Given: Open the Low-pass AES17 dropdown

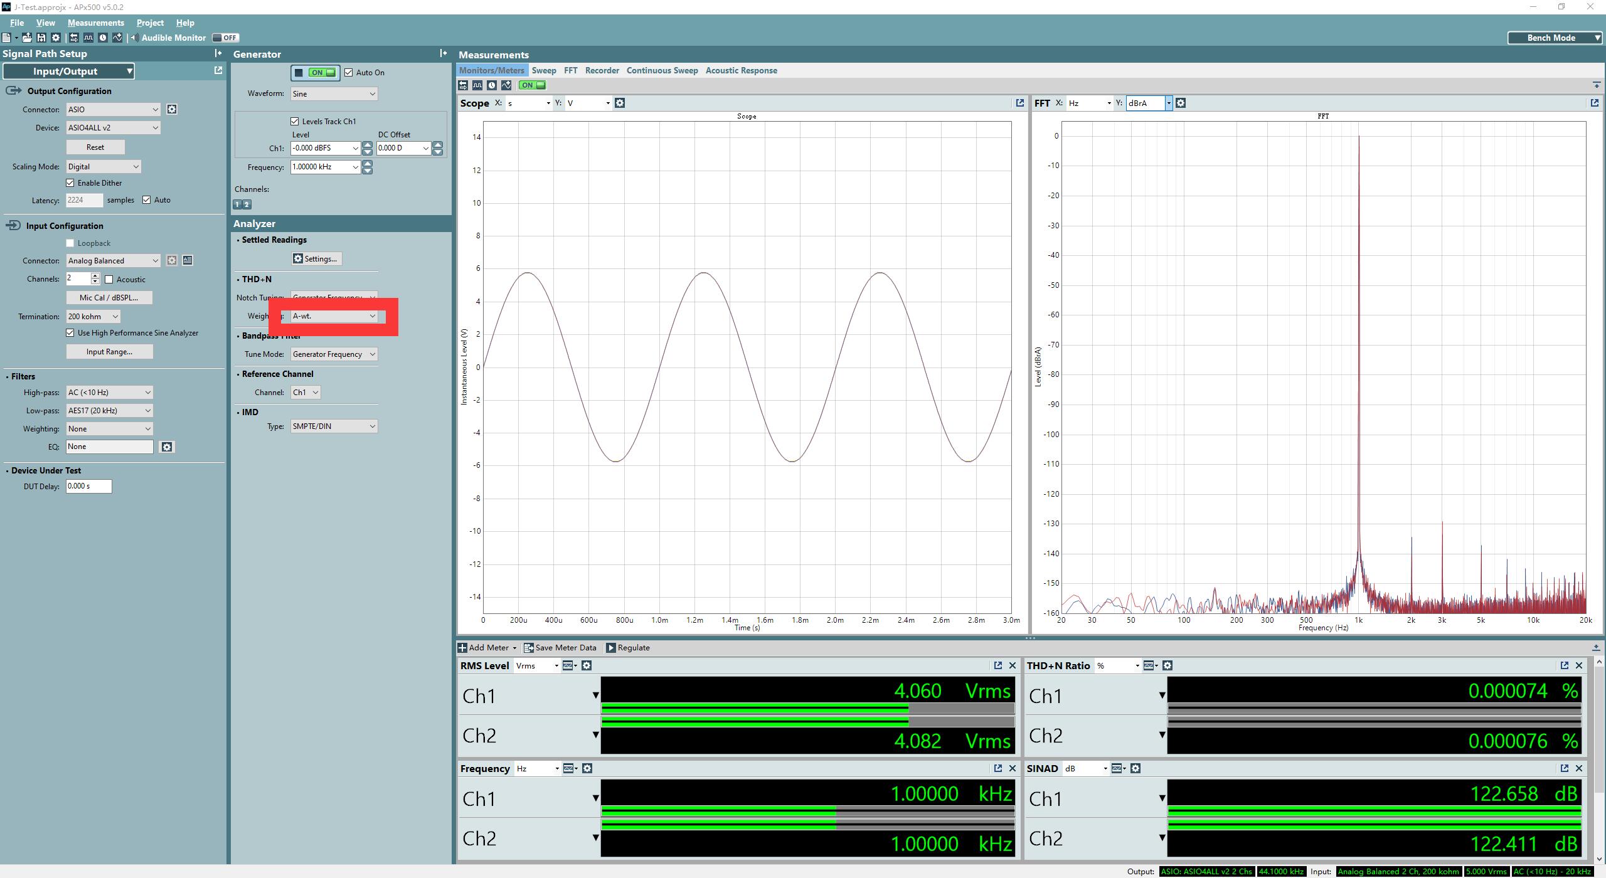Looking at the screenshot, I should 109,411.
